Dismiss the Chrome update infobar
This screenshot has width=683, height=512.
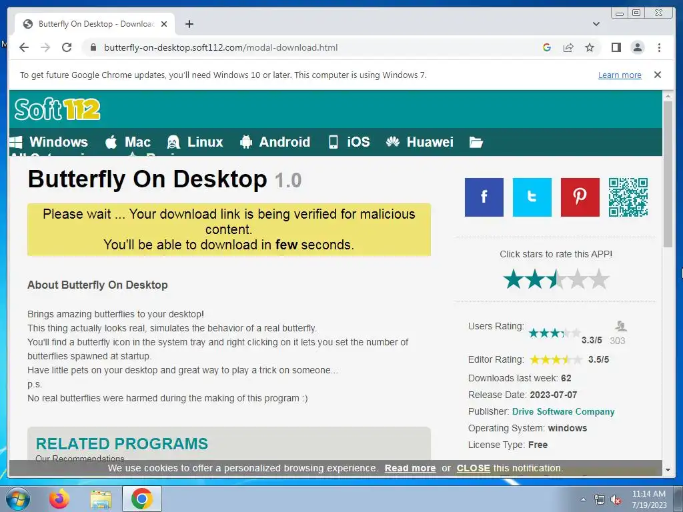click(x=657, y=75)
